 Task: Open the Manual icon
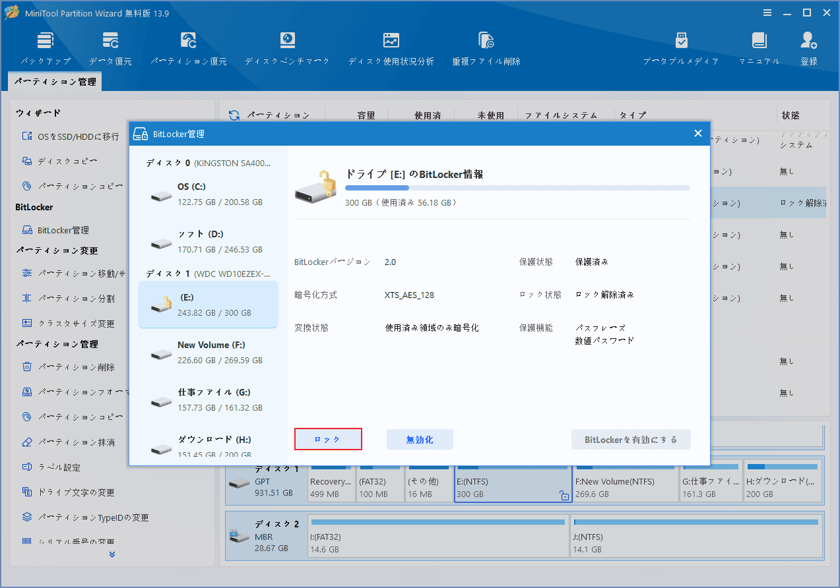coord(759,48)
